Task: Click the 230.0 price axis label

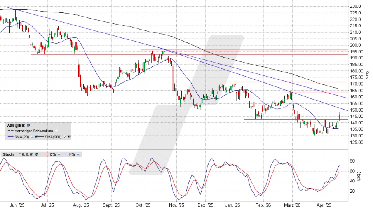Action: tap(356, 7)
